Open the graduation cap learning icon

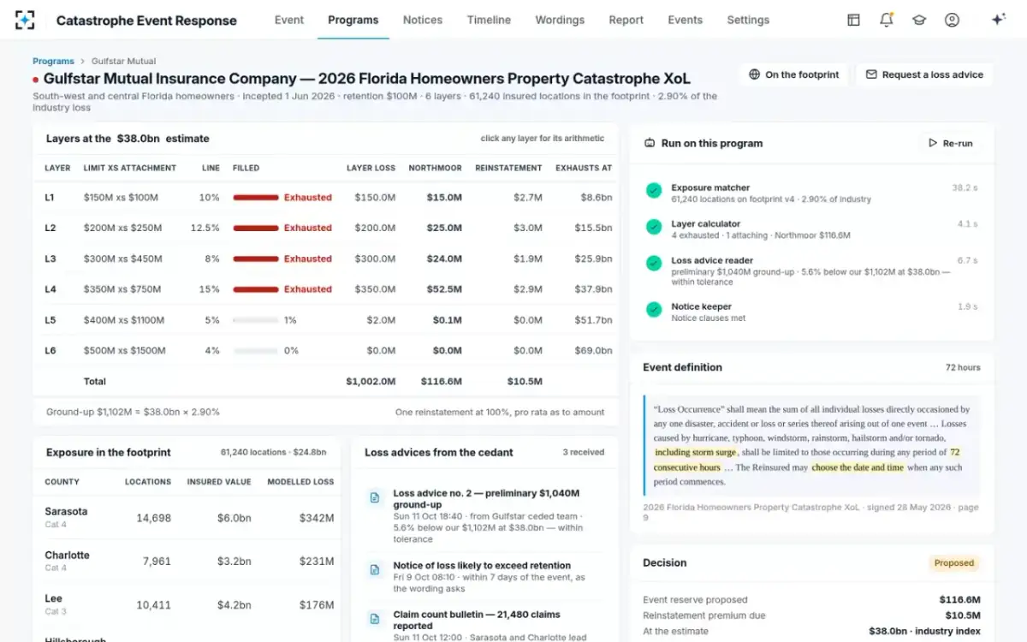click(919, 20)
